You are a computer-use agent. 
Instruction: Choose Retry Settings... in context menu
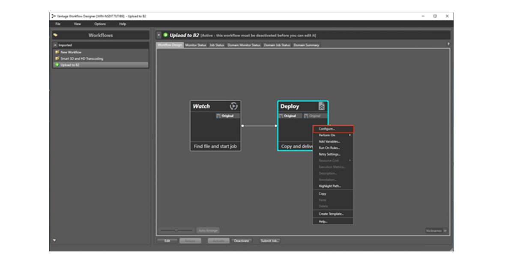click(333, 154)
